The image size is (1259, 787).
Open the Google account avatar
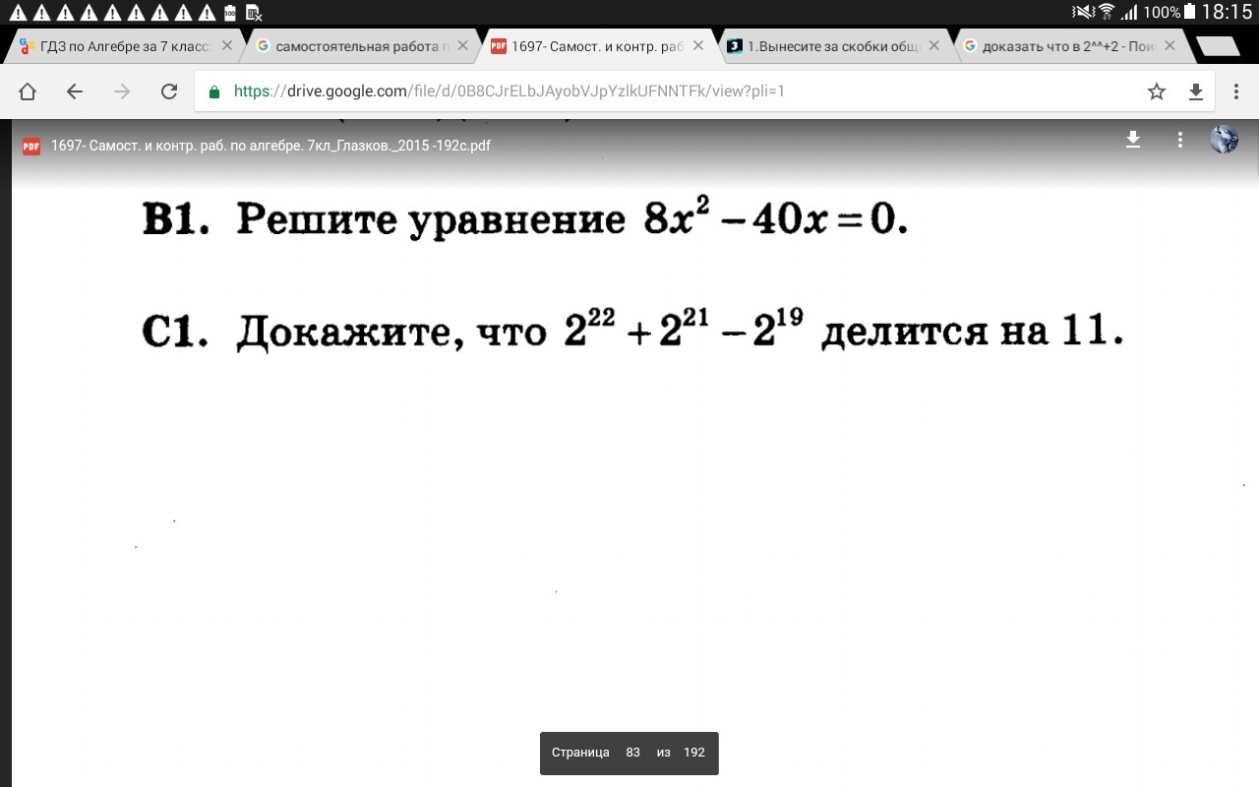pyautogui.click(x=1225, y=140)
